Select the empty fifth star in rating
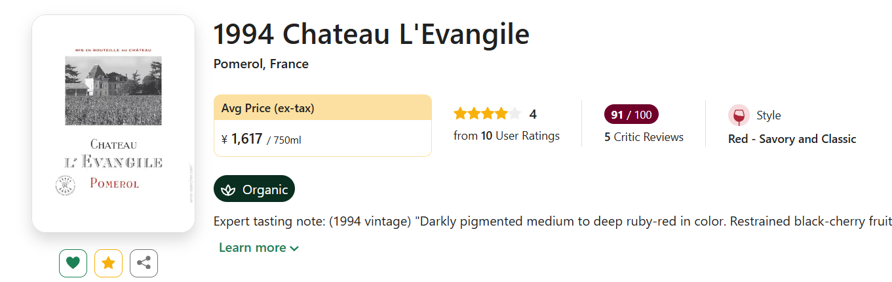This screenshot has height=282, width=892. pyautogui.click(x=515, y=114)
